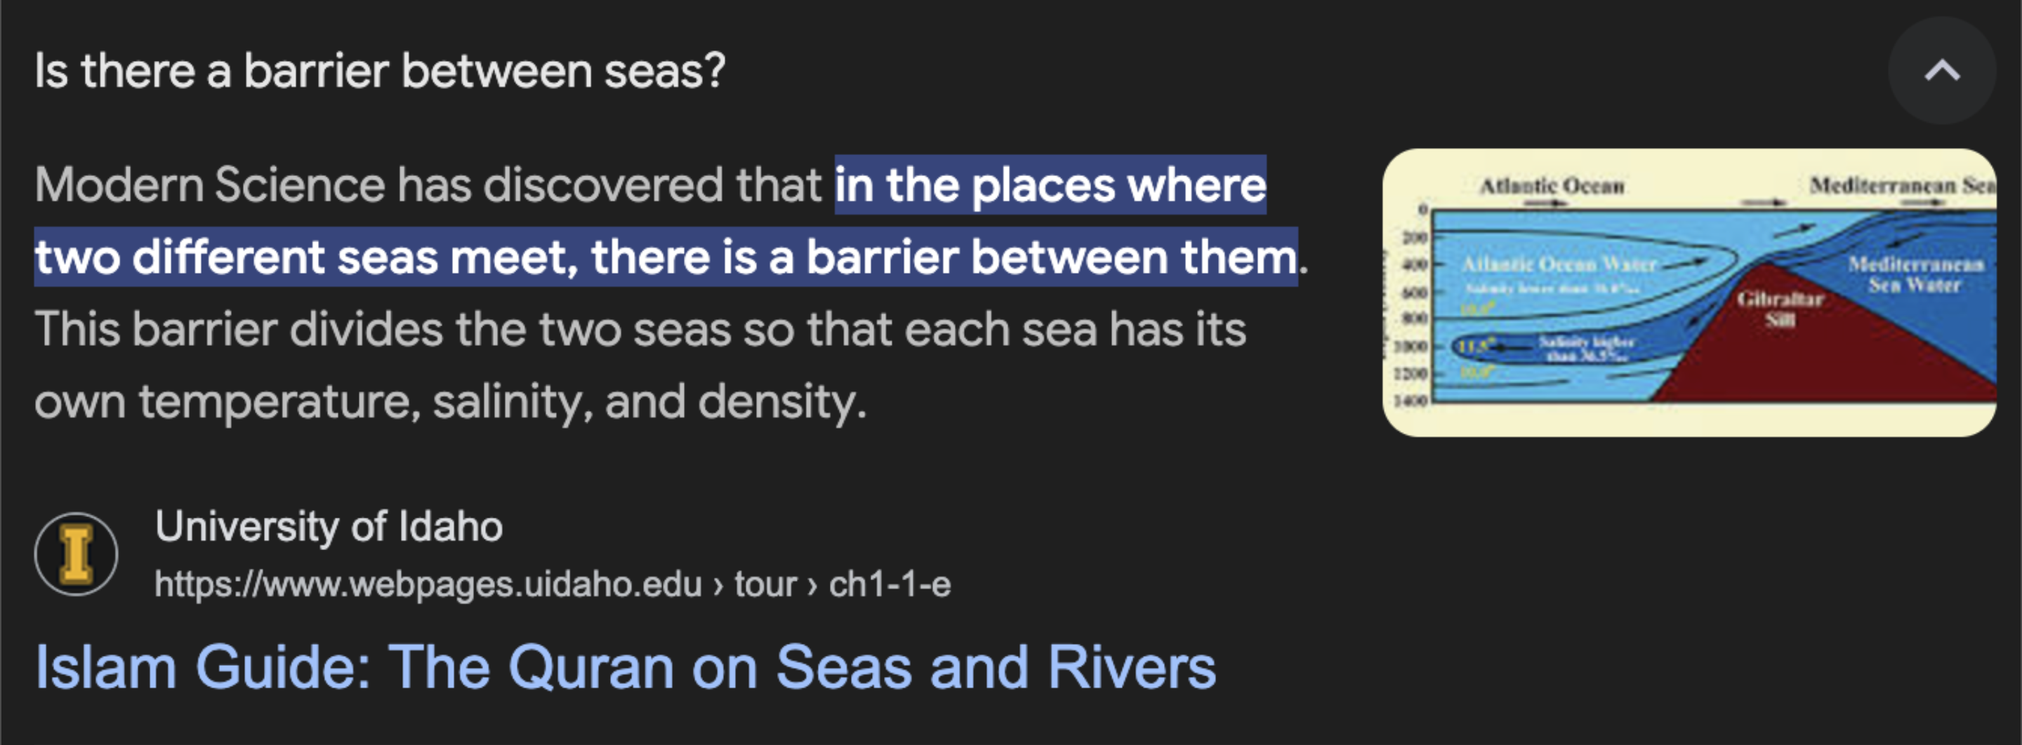Click the University of Idaho logo icon
This screenshot has height=745, width=2022.
(x=76, y=553)
